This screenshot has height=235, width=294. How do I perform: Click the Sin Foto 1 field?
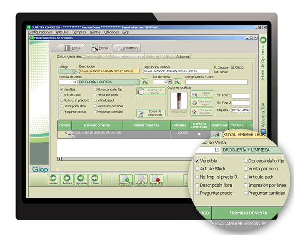click(241, 96)
